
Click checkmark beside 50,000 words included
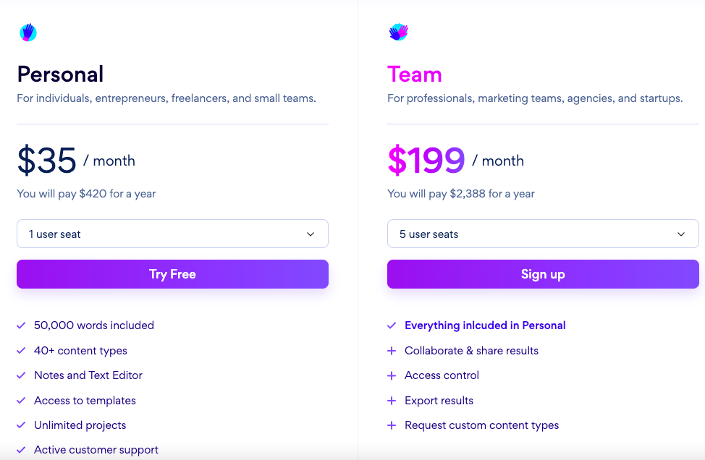(x=21, y=325)
